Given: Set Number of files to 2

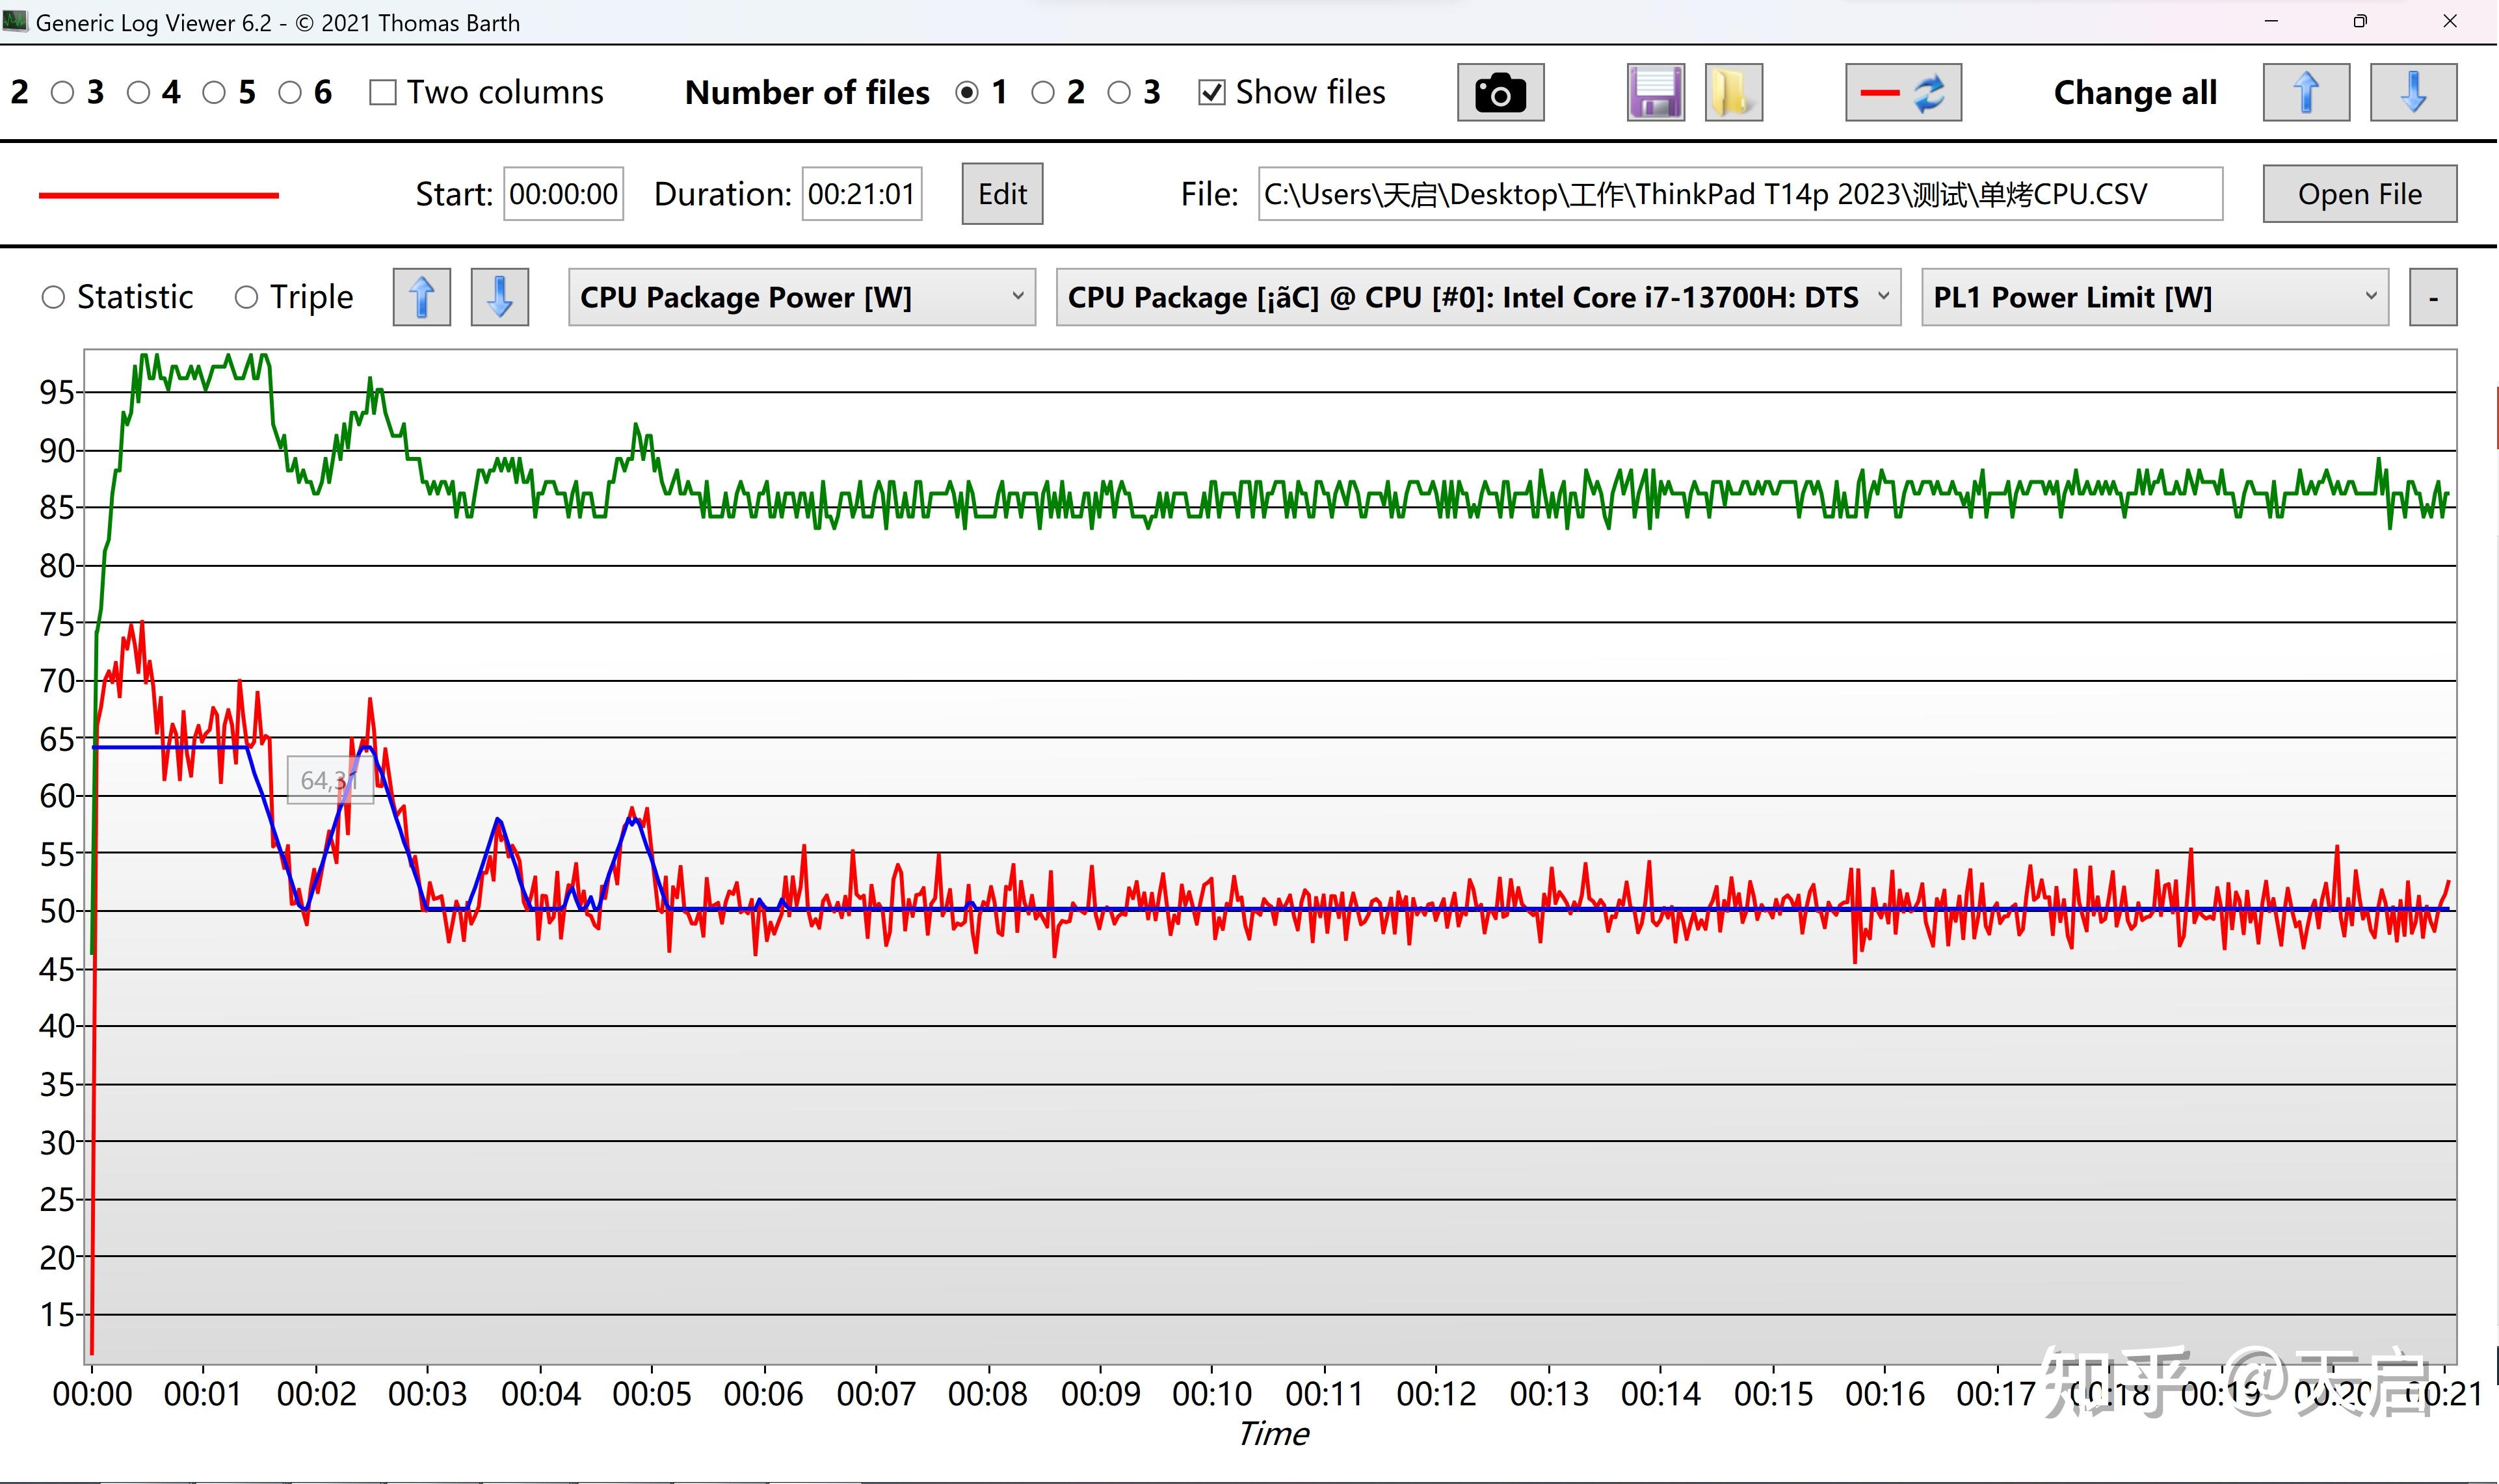Looking at the screenshot, I should pyautogui.click(x=1044, y=93).
